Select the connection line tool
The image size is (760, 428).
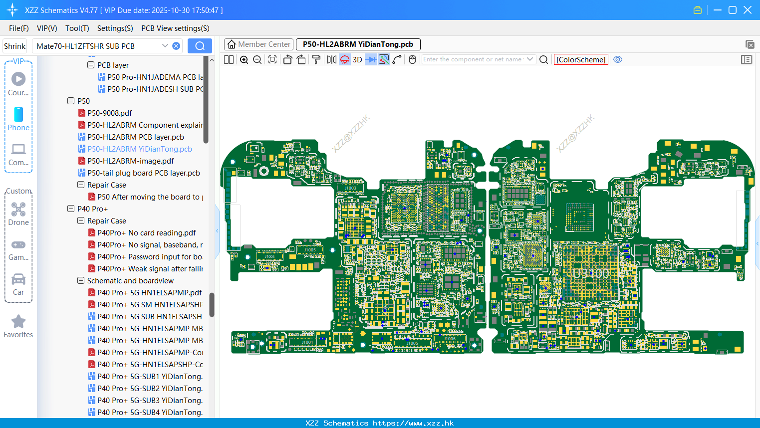pyautogui.click(x=397, y=59)
